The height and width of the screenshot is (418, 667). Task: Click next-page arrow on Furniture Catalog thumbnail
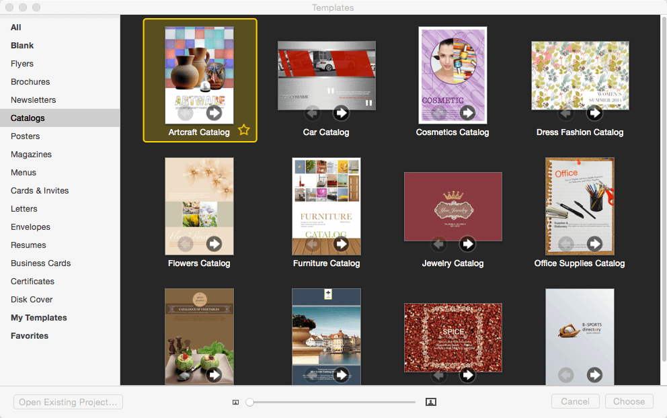coord(341,244)
